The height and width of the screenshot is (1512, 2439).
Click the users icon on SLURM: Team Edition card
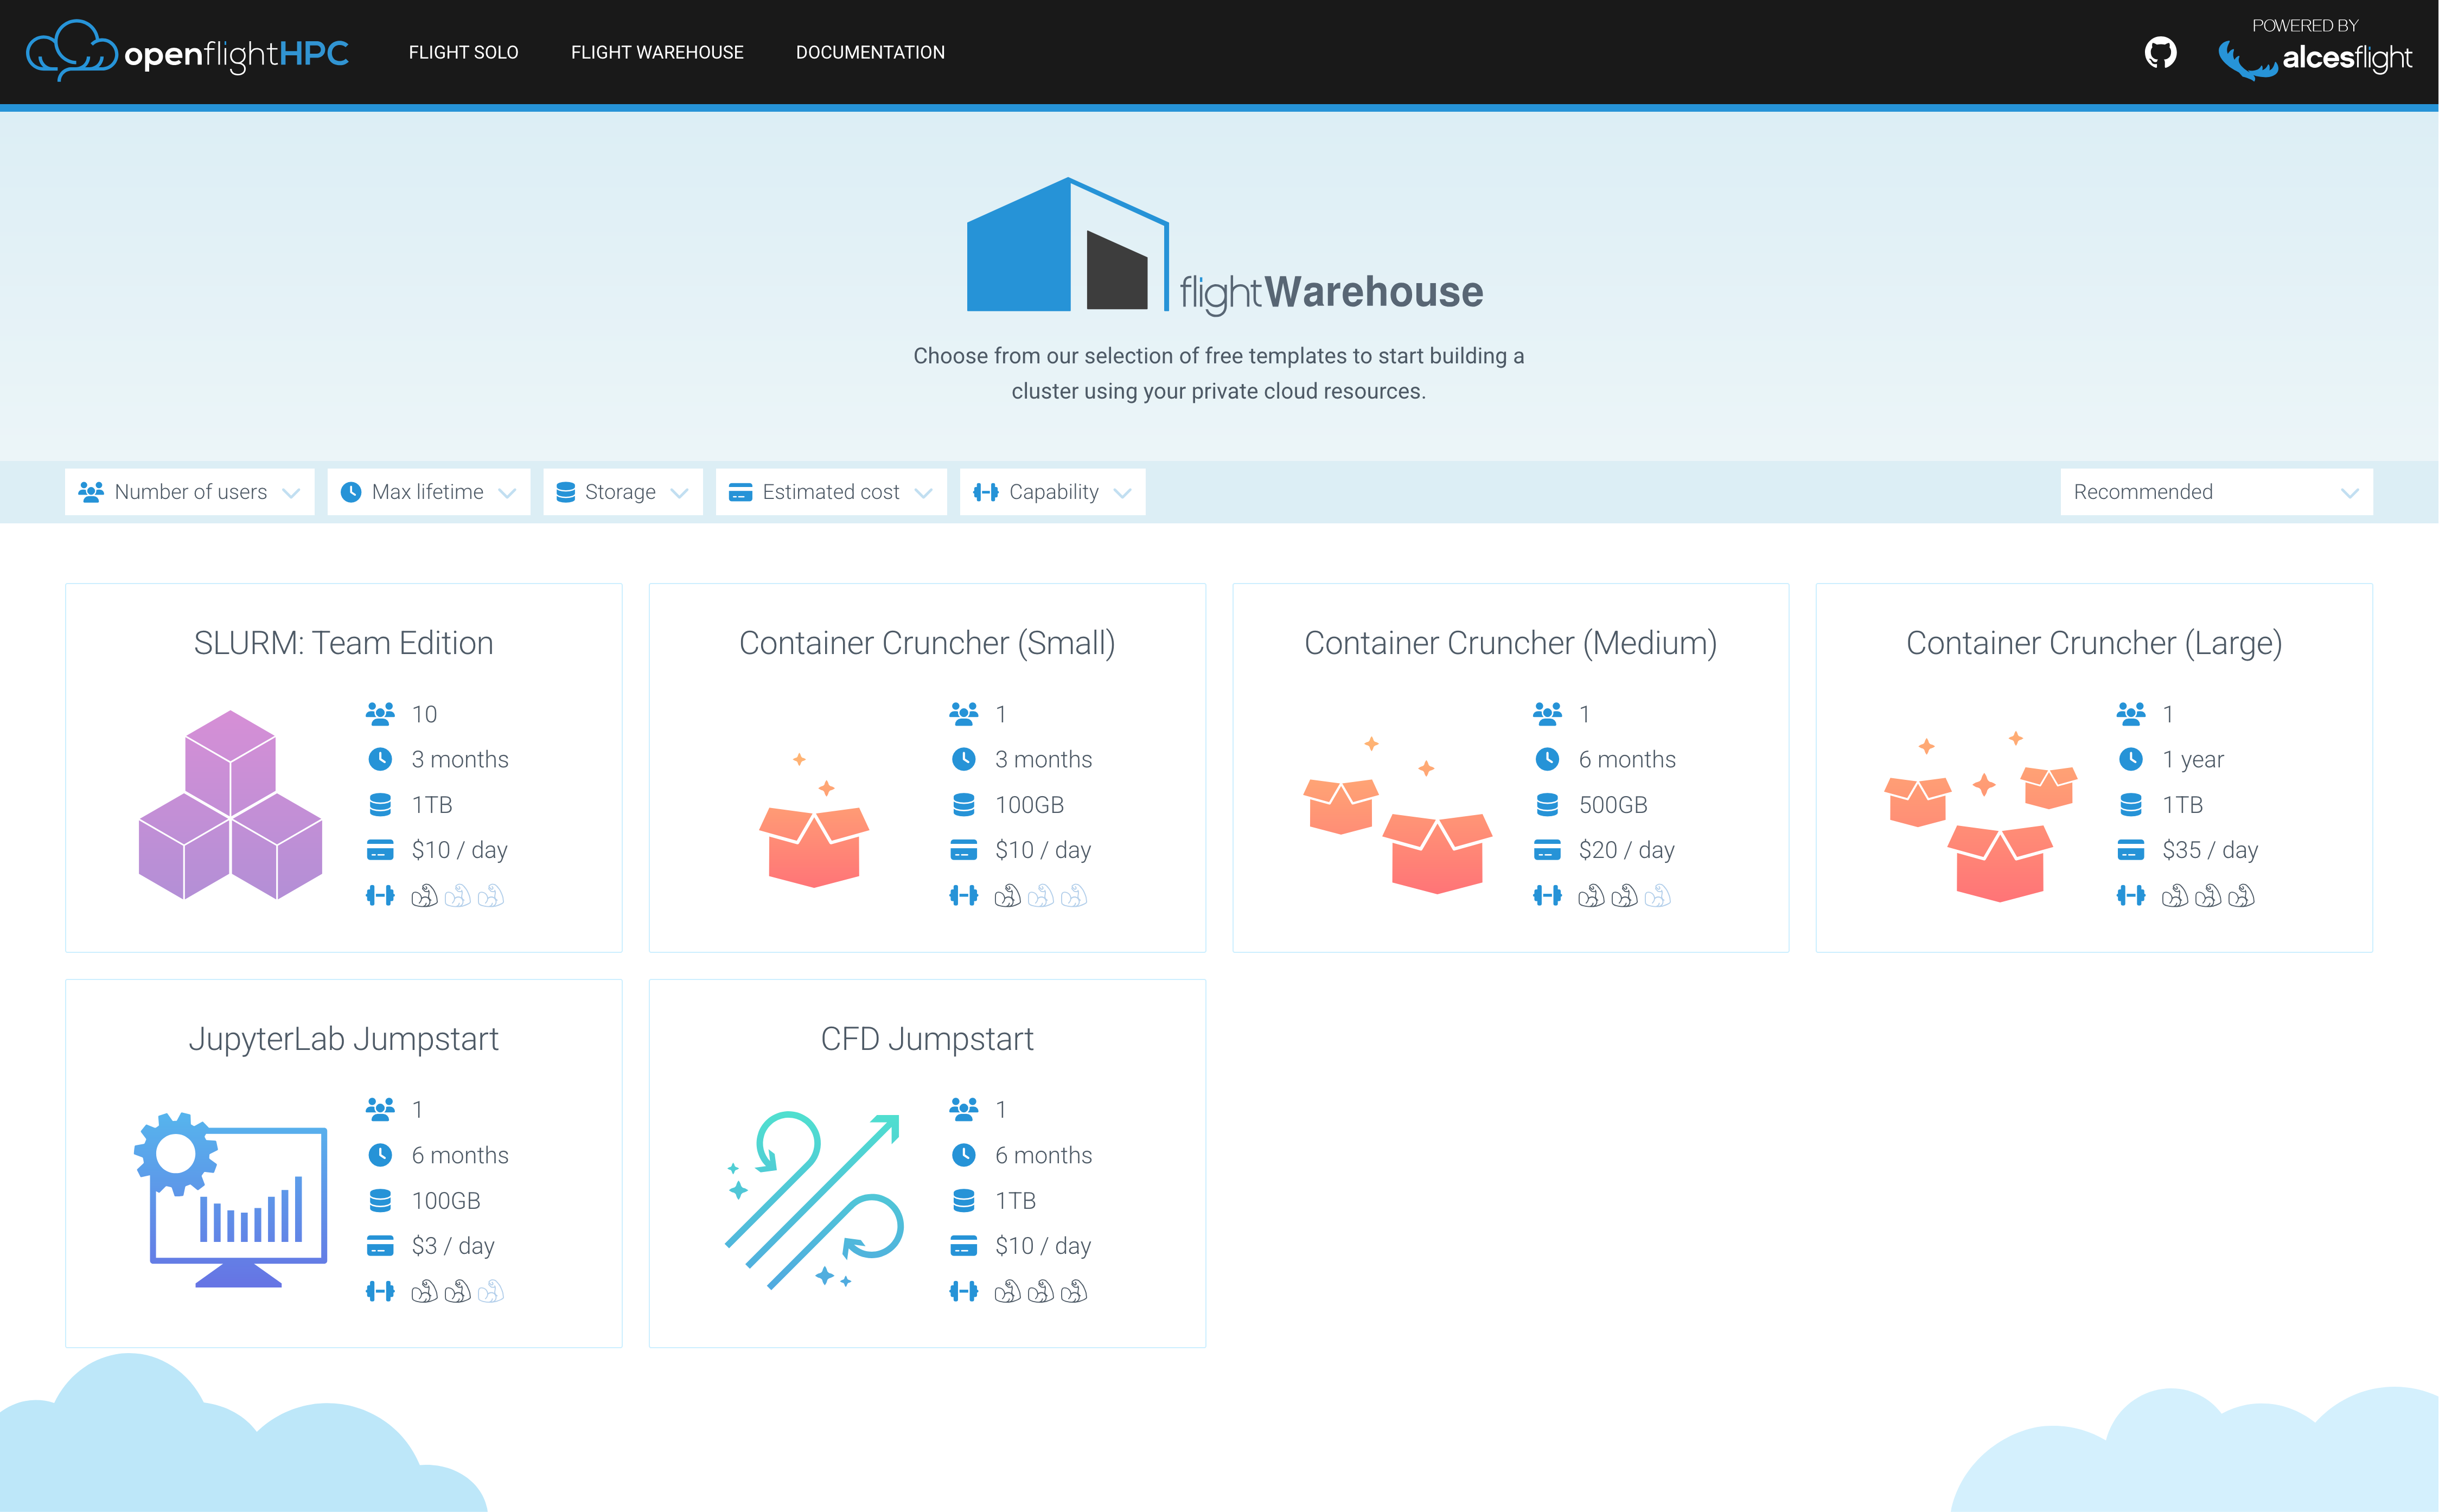380,713
